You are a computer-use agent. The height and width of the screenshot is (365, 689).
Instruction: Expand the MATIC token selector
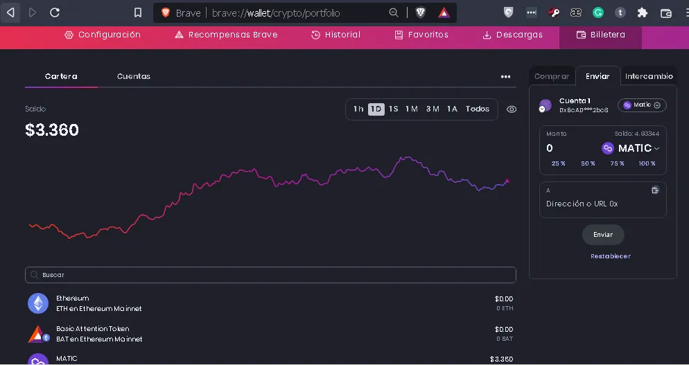pyautogui.click(x=631, y=148)
